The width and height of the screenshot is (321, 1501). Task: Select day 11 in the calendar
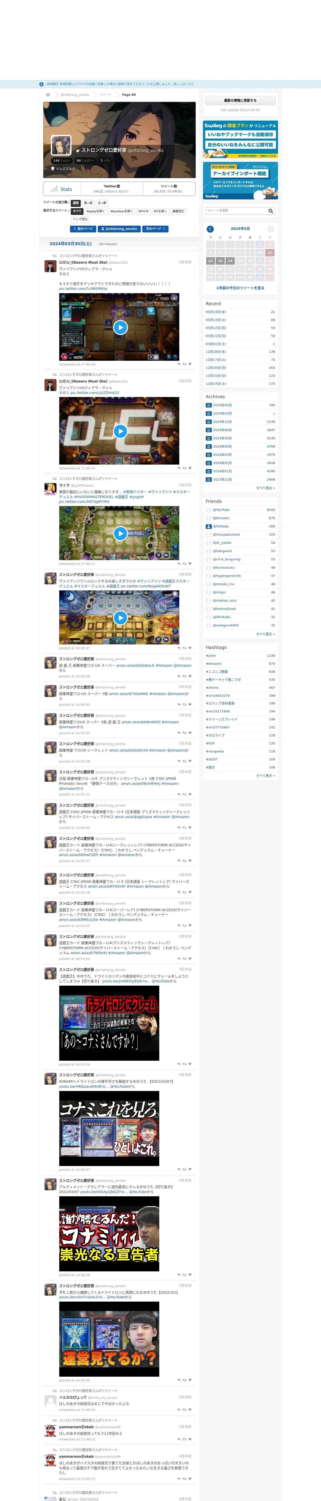pos(269,252)
